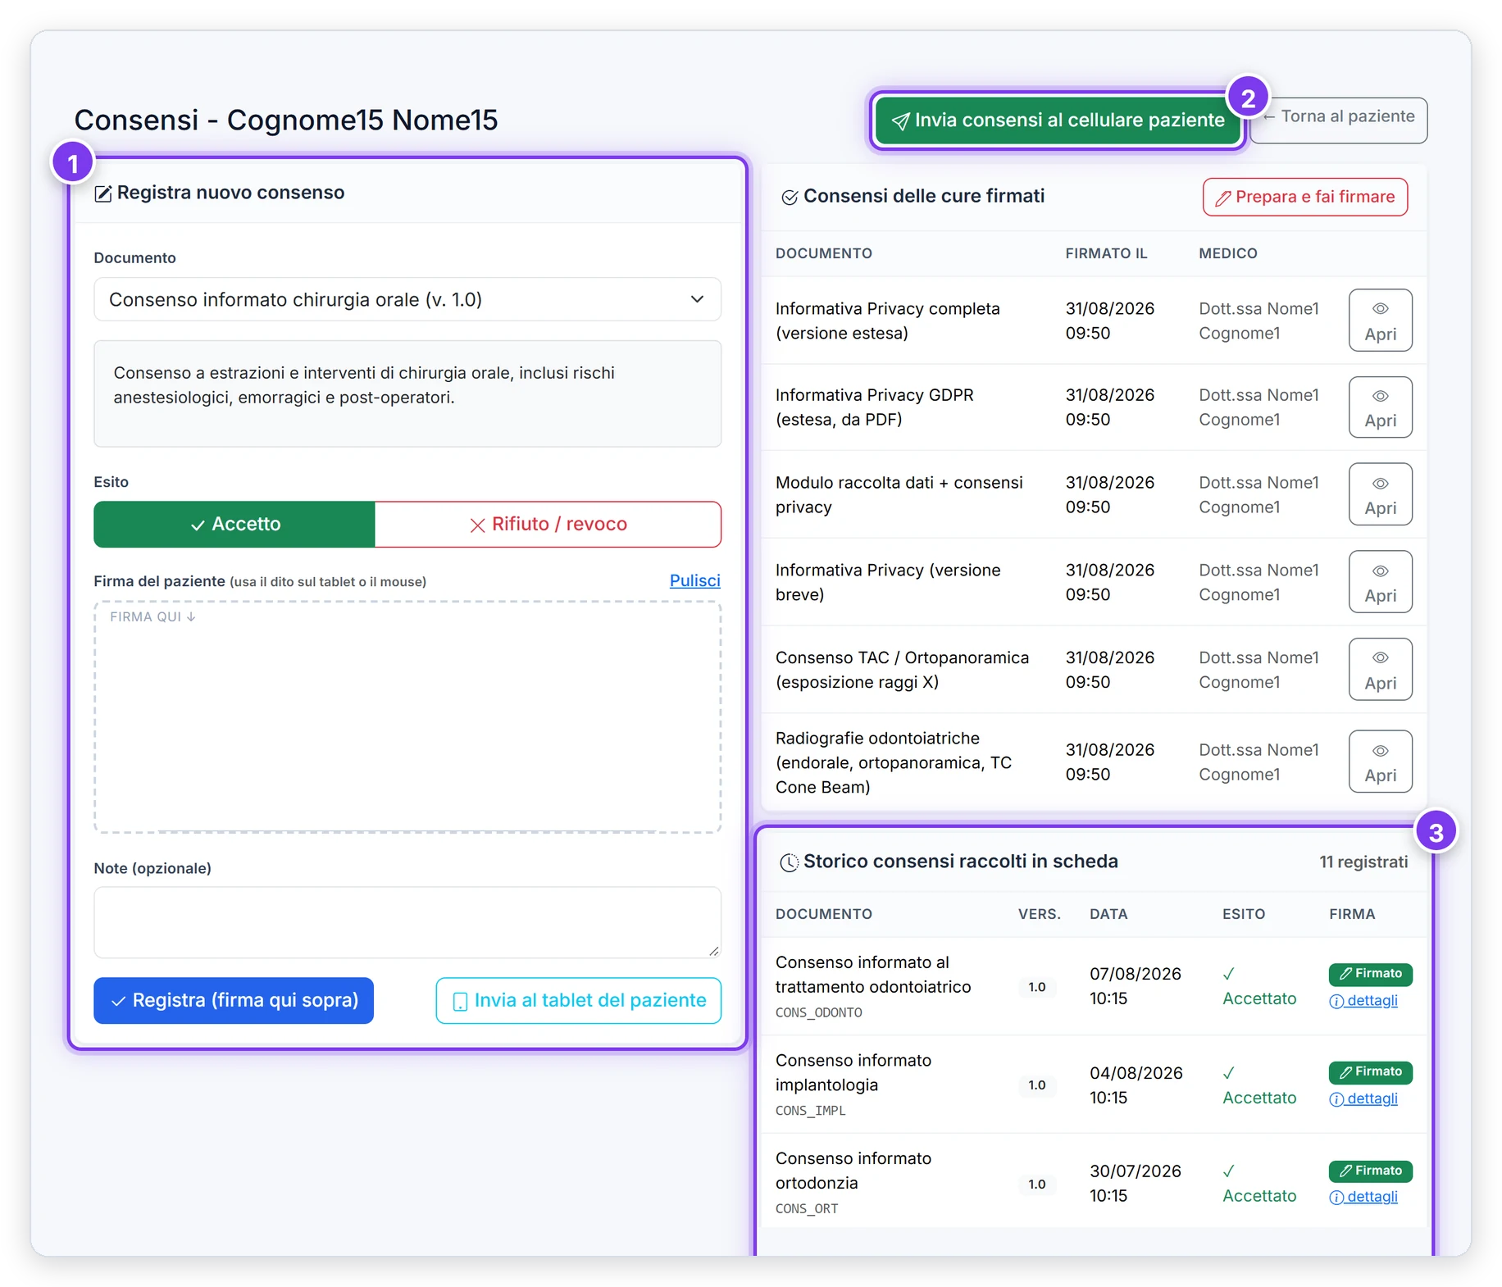The image size is (1502, 1287).
Task: Click the MEDICO column header
Action: click(1227, 253)
